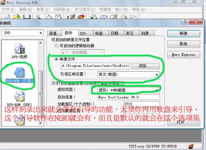Click the open folder toolbar icon
The height and width of the screenshot is (150, 206).
coord(17,17)
